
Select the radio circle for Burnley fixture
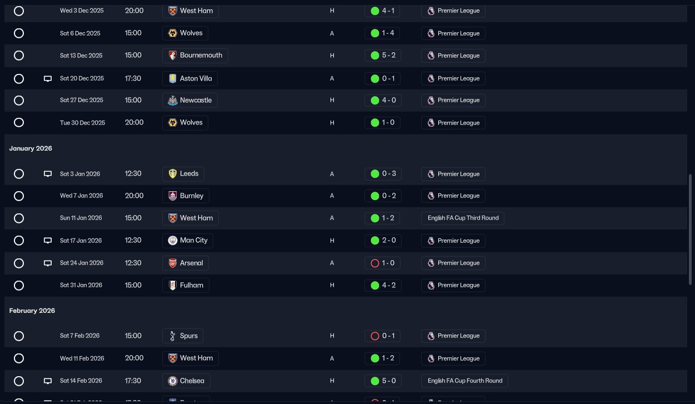pos(19,196)
